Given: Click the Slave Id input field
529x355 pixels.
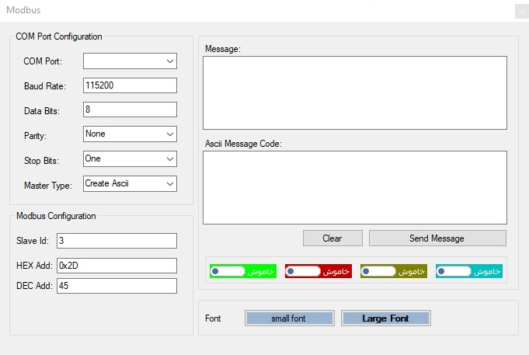Looking at the screenshot, I should tap(117, 241).
